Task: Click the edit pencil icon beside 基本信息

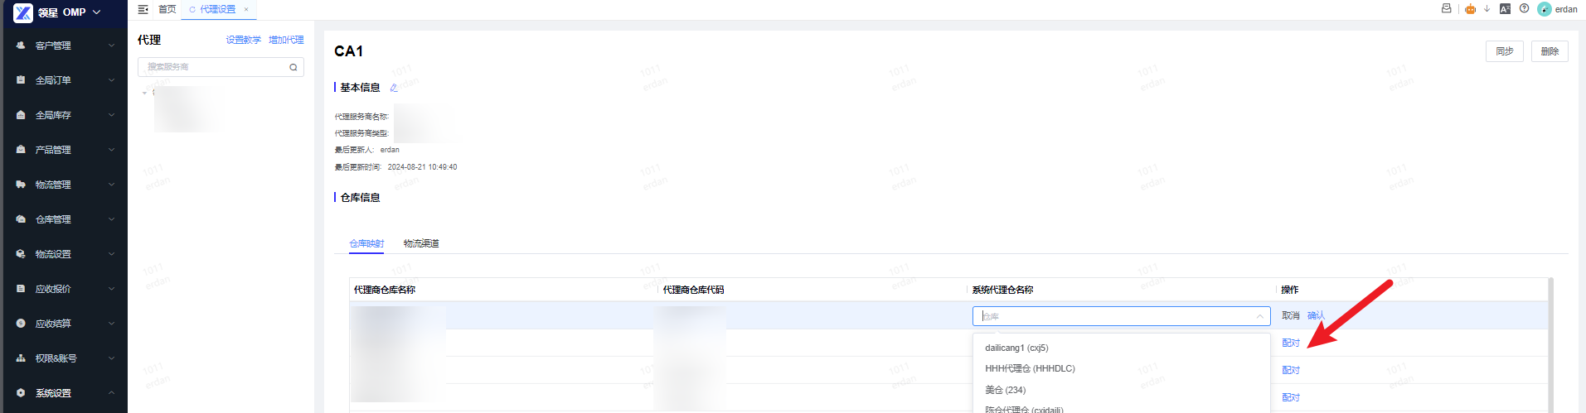Action: click(394, 88)
